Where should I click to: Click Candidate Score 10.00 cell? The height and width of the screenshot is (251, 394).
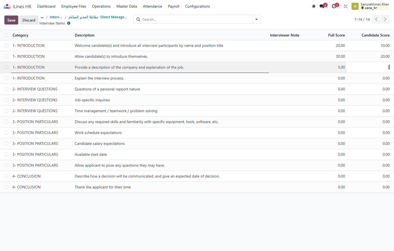(x=385, y=45)
